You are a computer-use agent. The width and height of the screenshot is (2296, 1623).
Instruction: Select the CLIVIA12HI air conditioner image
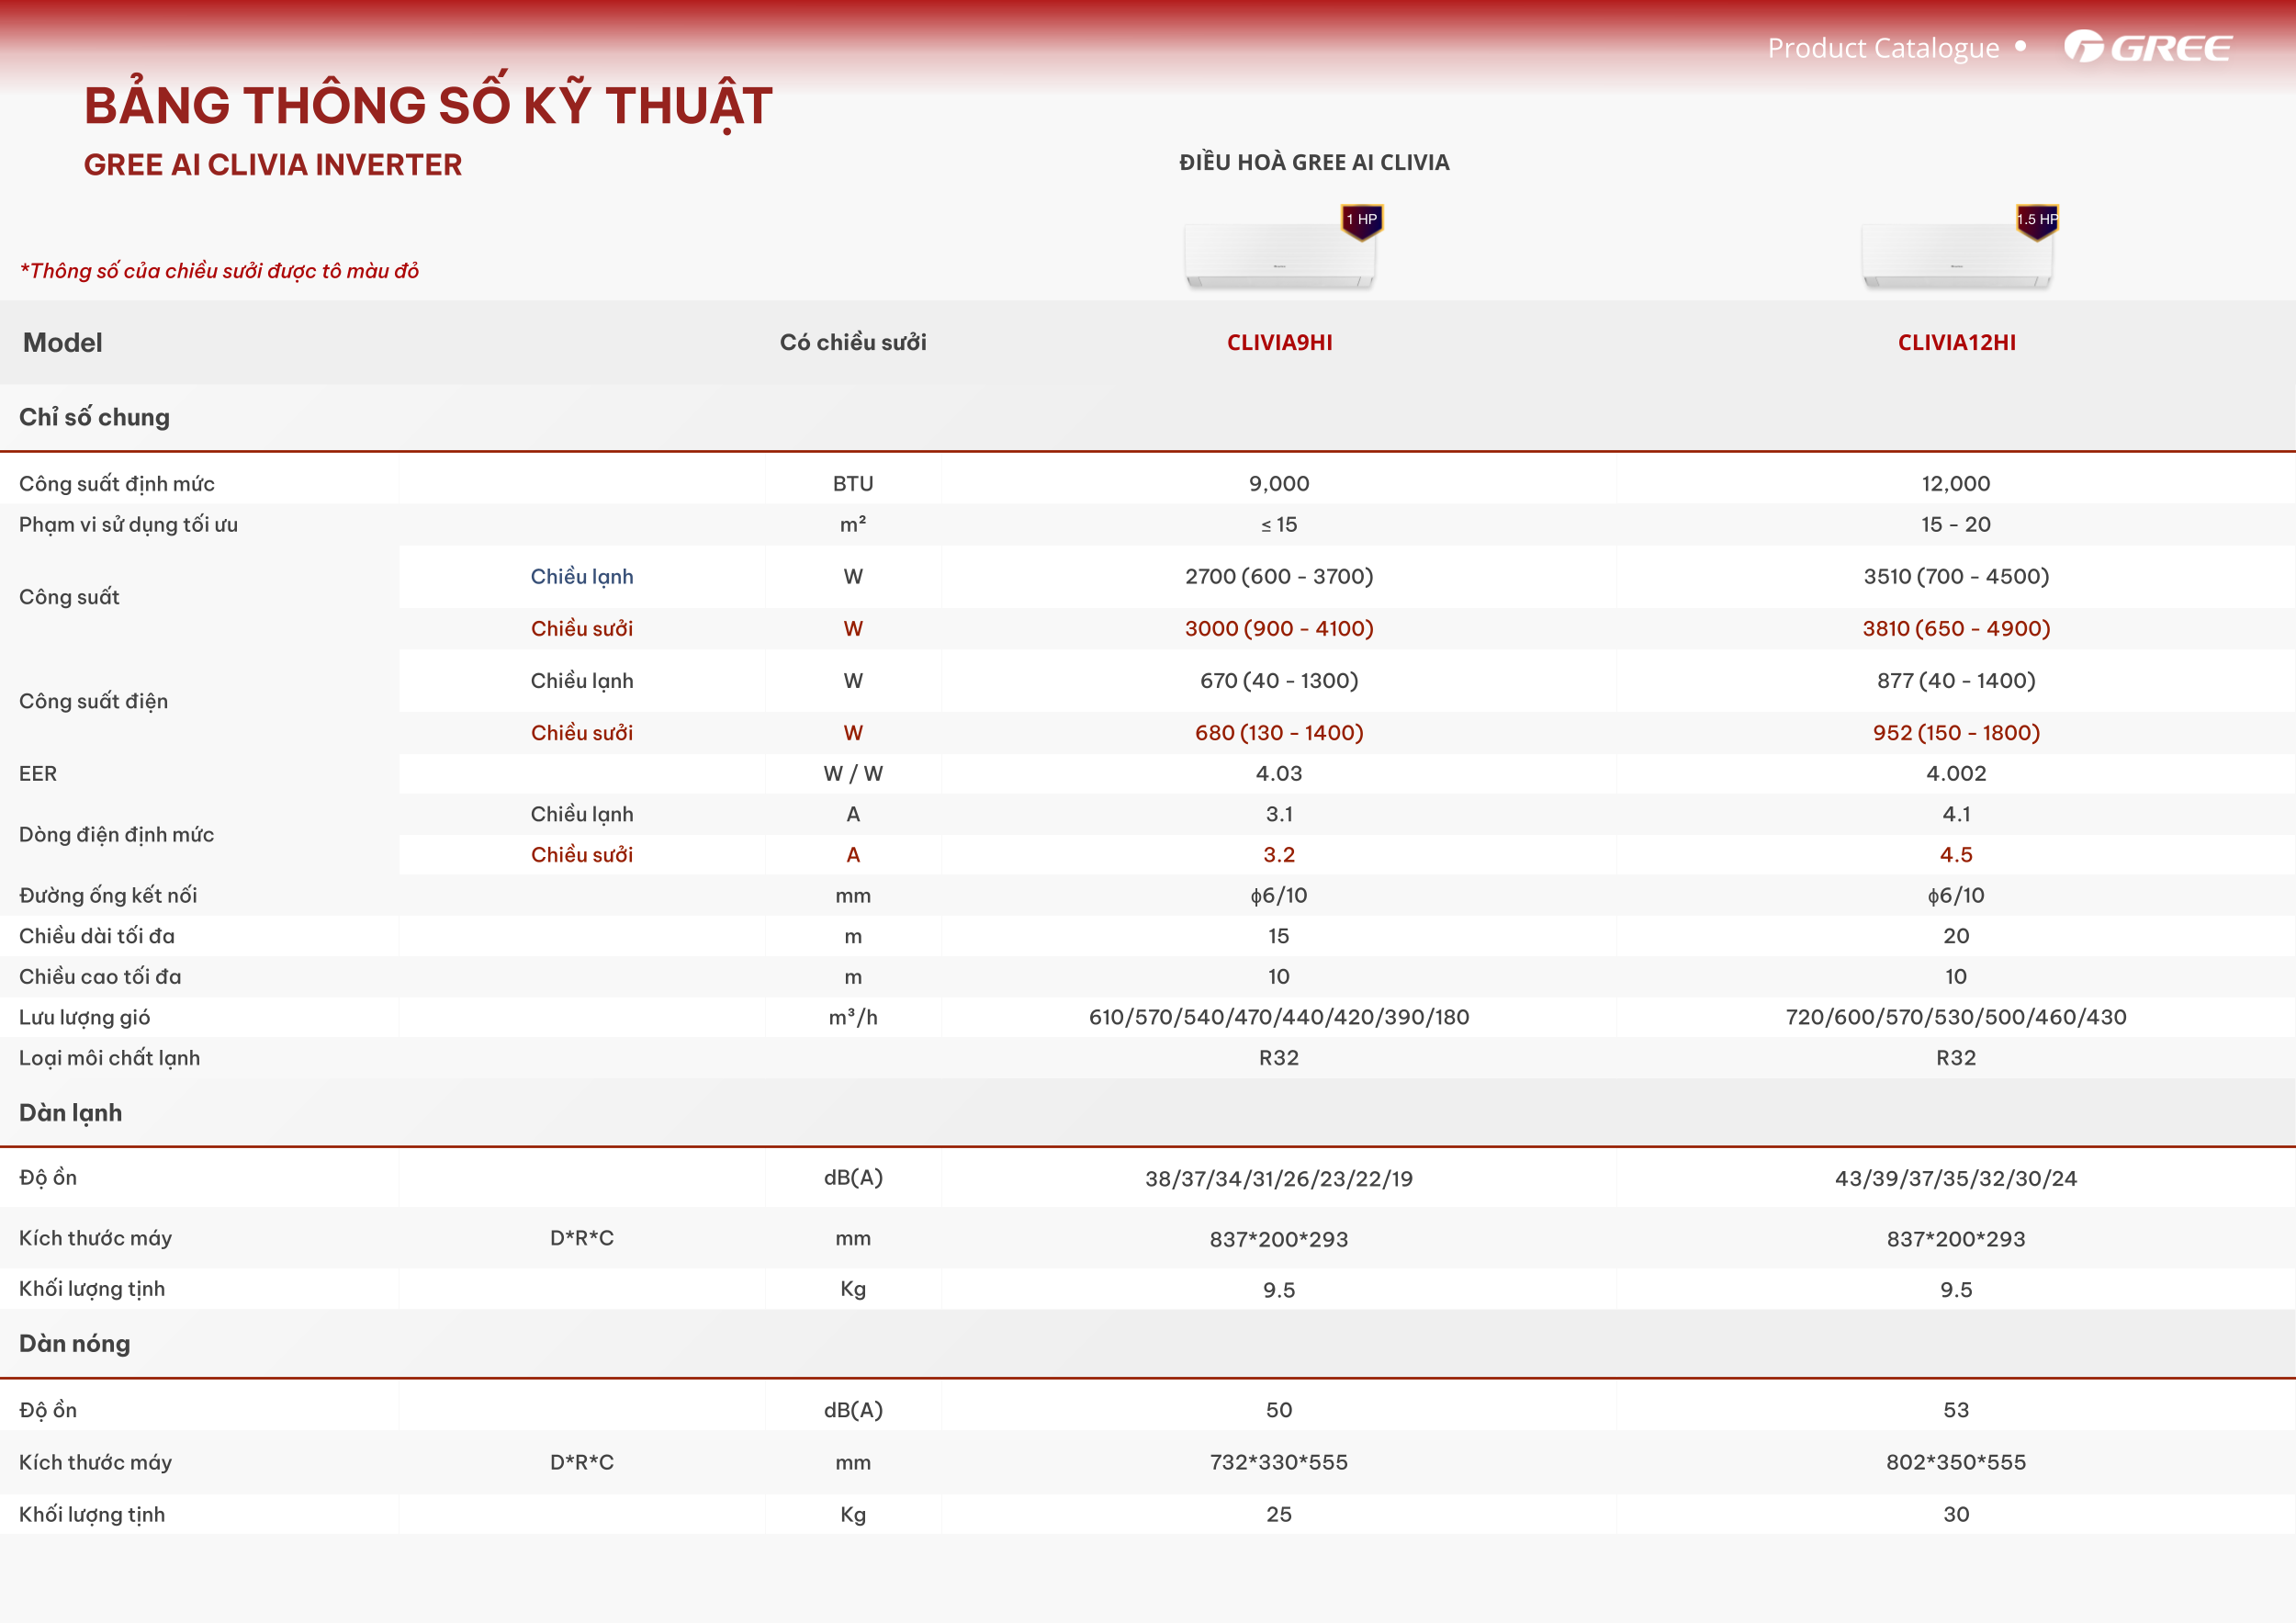pyautogui.click(x=1956, y=256)
